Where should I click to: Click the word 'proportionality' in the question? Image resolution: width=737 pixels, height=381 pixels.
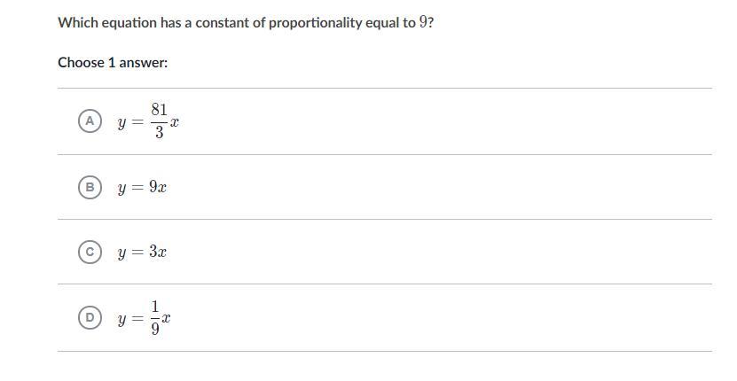click(318, 23)
